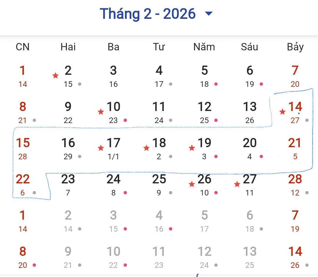318x277 pixels.
Task: Click the red star beside February 14
Action: pos(282,112)
